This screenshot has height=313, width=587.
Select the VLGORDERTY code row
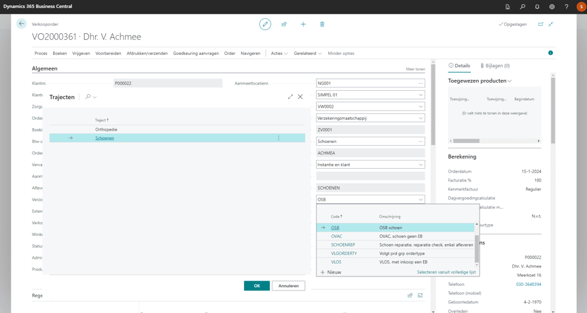point(395,253)
